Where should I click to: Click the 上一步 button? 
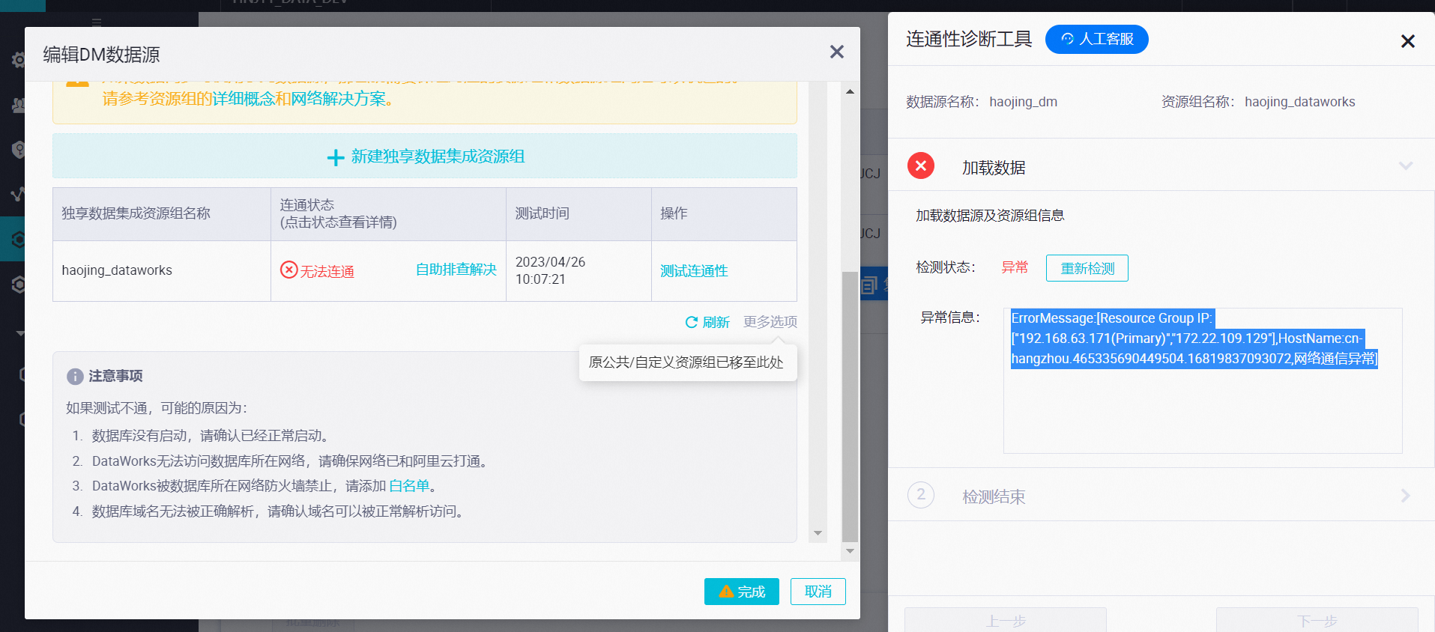tap(1006, 620)
